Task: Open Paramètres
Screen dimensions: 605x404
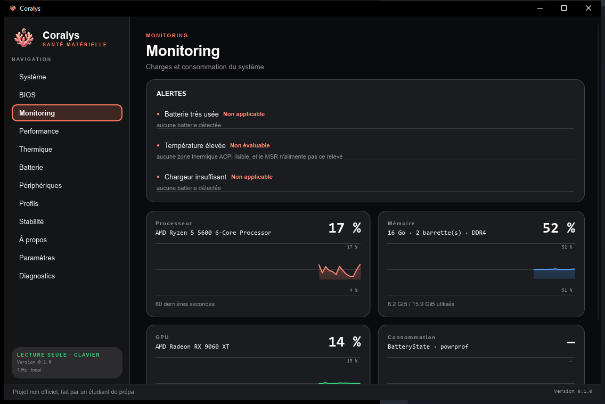Action: pyautogui.click(x=67, y=258)
